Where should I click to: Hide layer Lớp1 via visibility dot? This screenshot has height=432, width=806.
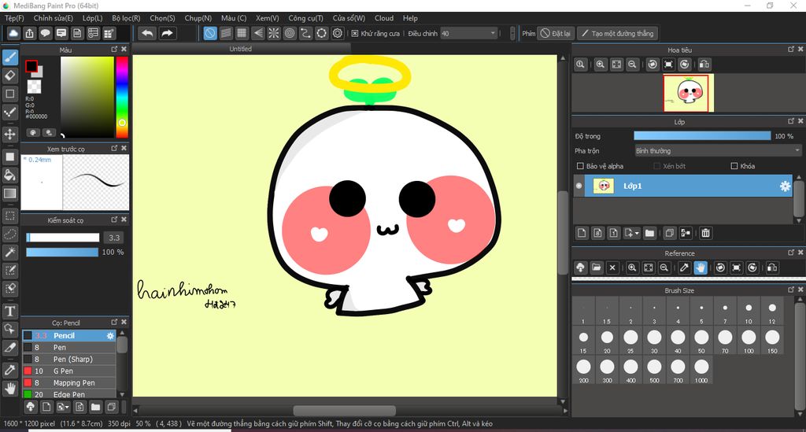[579, 186]
